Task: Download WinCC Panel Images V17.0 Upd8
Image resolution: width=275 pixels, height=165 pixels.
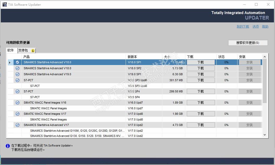Action: pyautogui.click(x=201, y=114)
